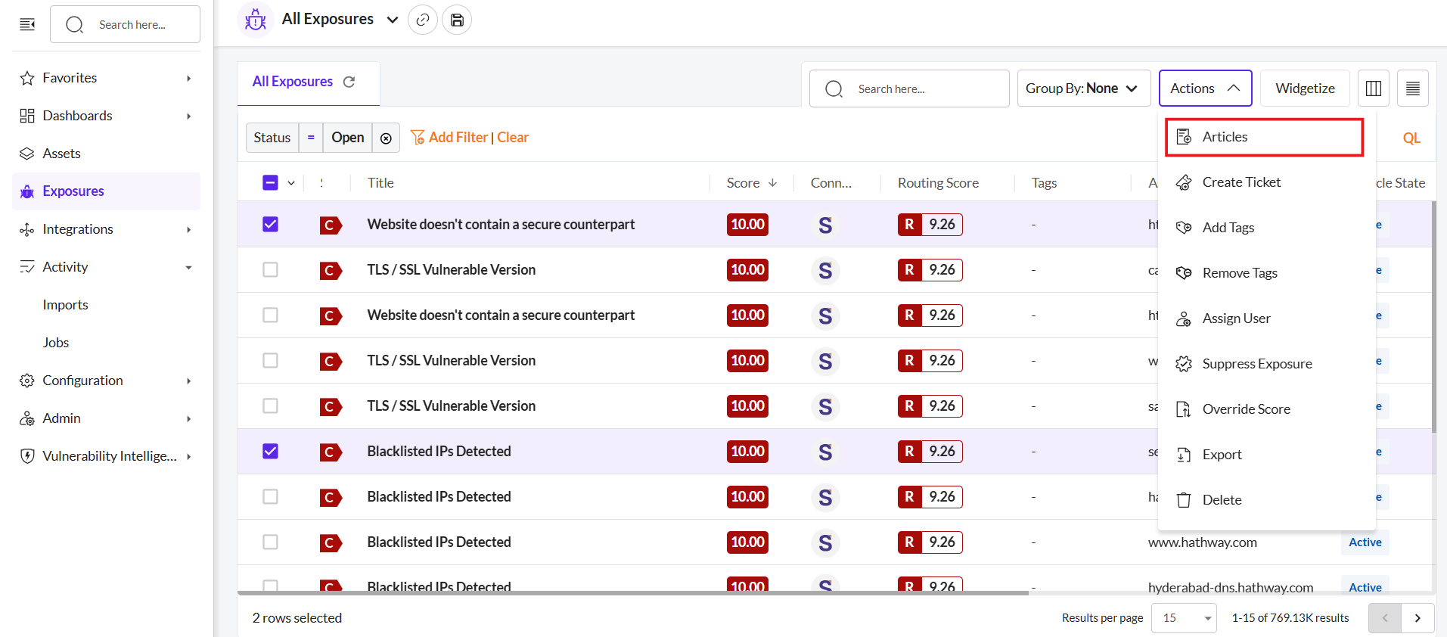Click the Add Filter link
The image size is (1447, 637).
449,138
